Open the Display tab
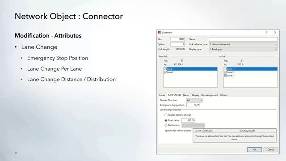Image resolution: width=286 pixels, height=161 pixels. (196, 95)
